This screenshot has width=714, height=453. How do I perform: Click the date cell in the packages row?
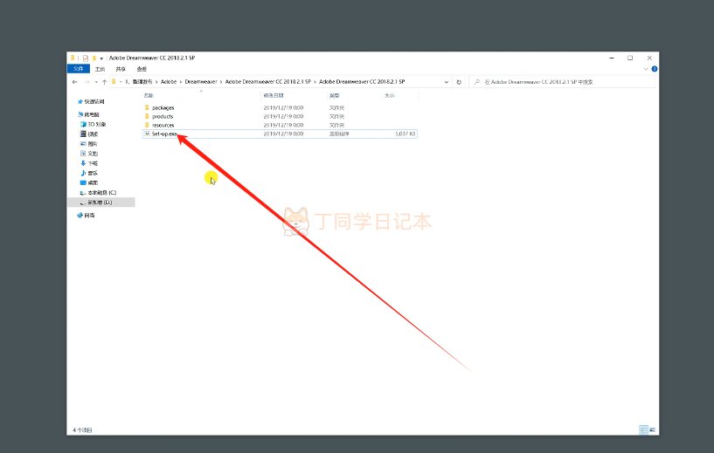click(283, 107)
